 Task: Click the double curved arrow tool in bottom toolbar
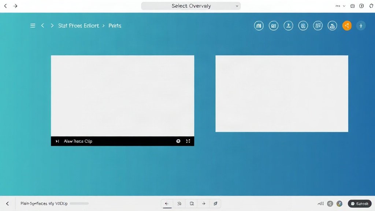(179, 204)
